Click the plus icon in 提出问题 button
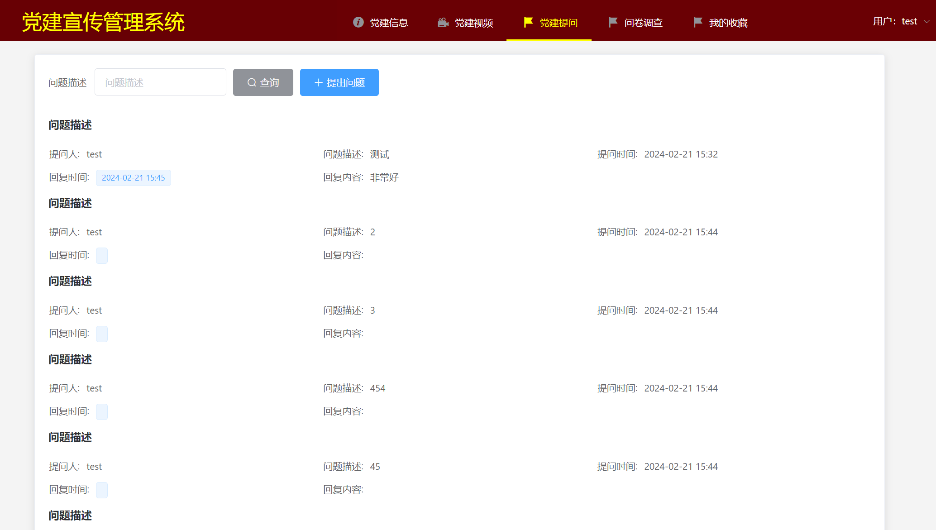This screenshot has height=530, width=936. point(318,82)
